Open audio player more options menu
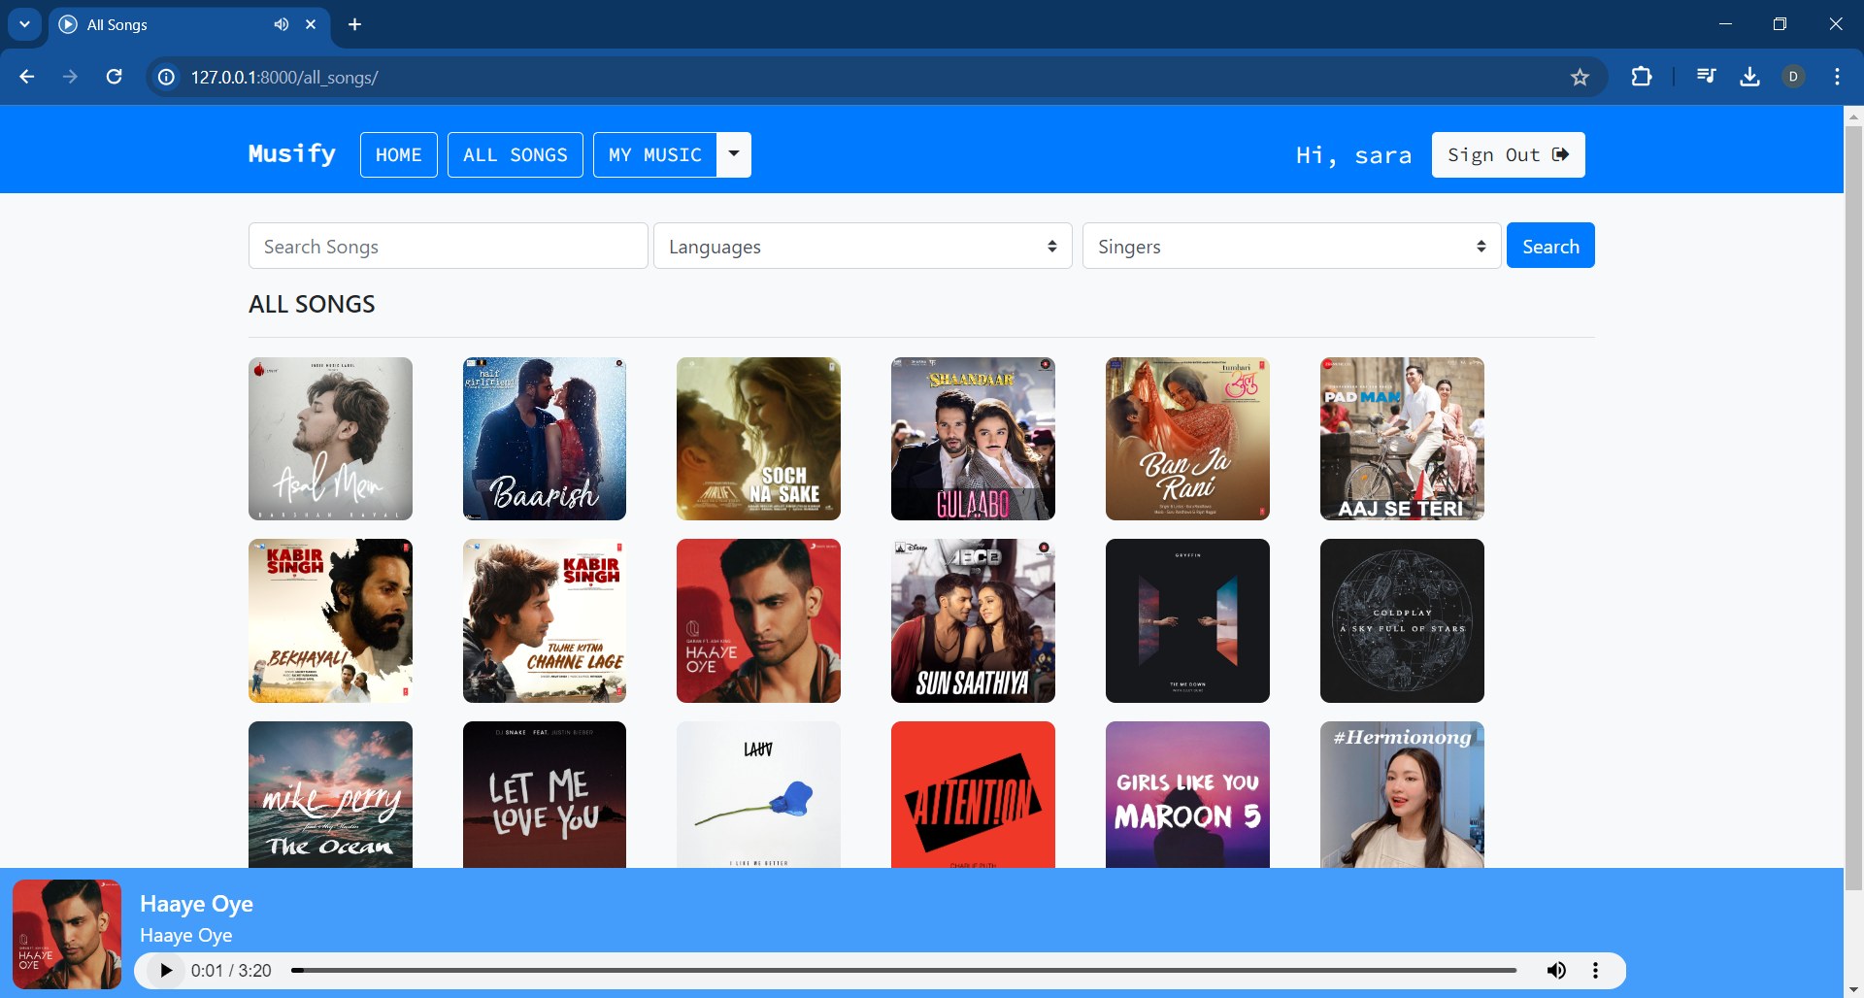The height and width of the screenshot is (998, 1864). (1595, 970)
